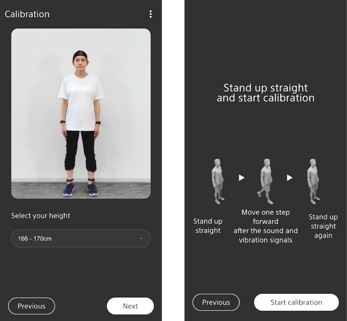This screenshot has height=321, width=347.
Task: Click the Select your height label
Action: click(x=40, y=215)
